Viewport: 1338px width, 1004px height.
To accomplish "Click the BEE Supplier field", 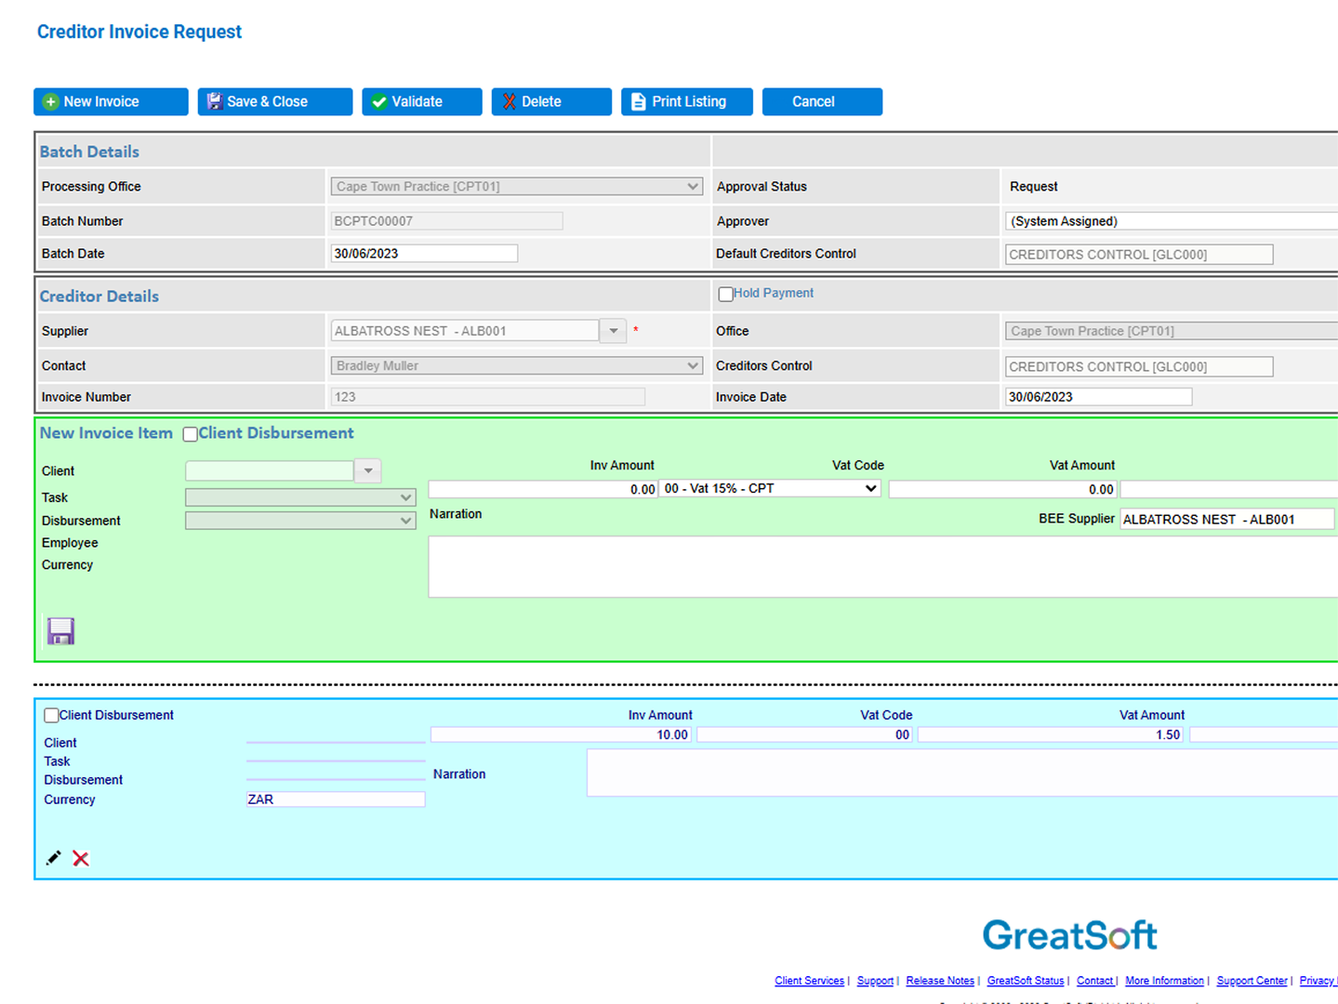I will (x=1227, y=520).
